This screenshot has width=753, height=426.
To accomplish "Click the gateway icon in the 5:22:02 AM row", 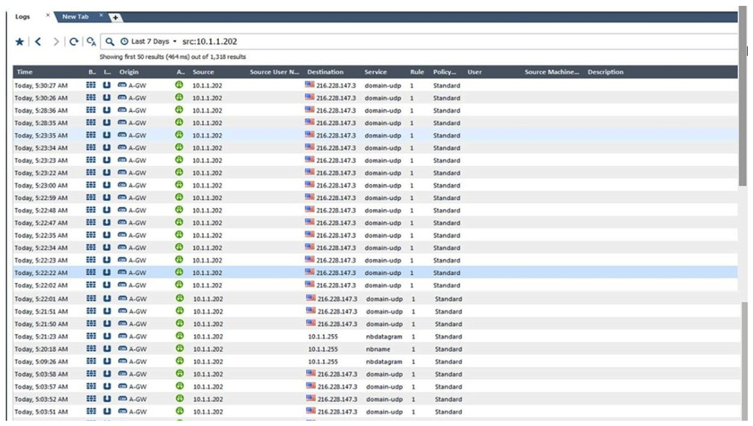I will (x=122, y=285).
